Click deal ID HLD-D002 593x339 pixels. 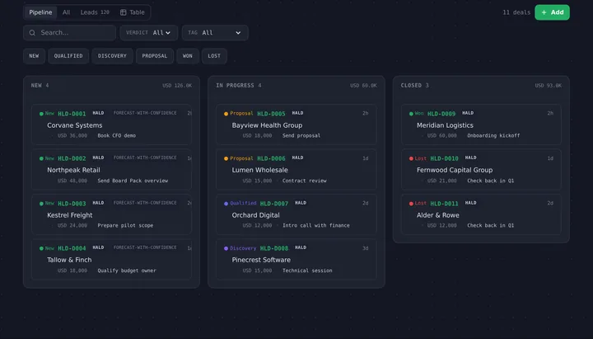tap(72, 158)
